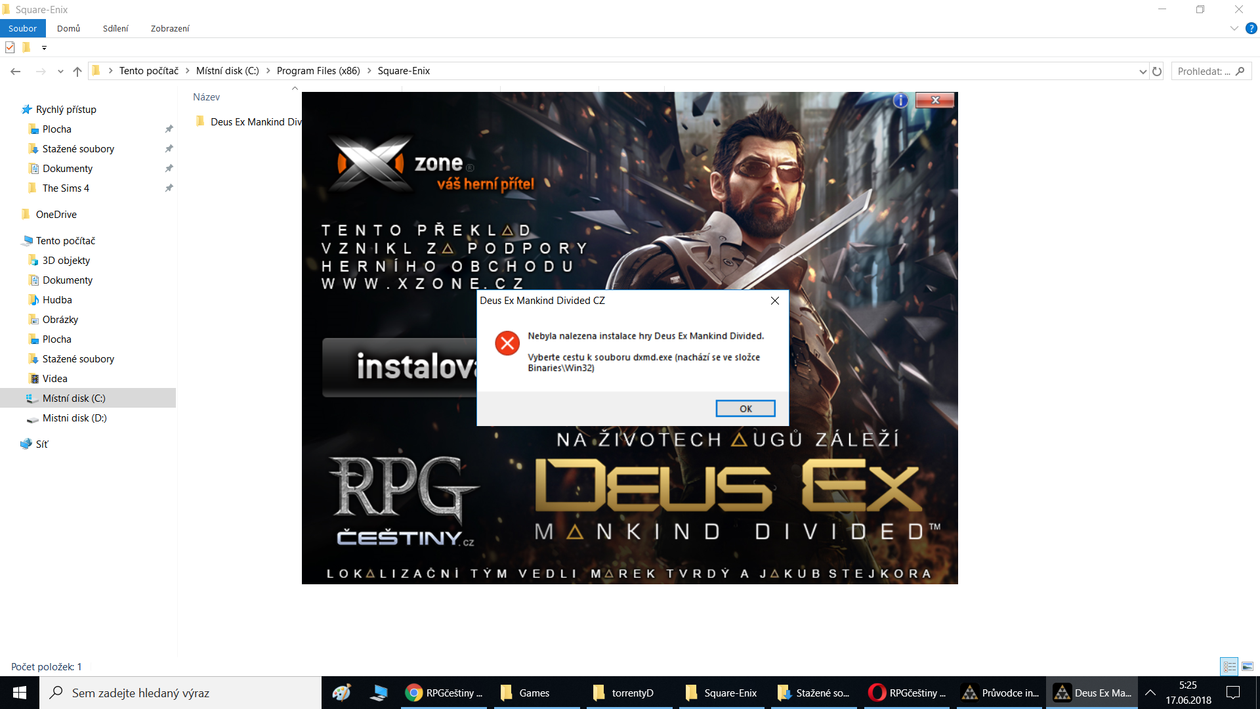Select the Deus Ex Mankind Divided folder

pos(249,122)
